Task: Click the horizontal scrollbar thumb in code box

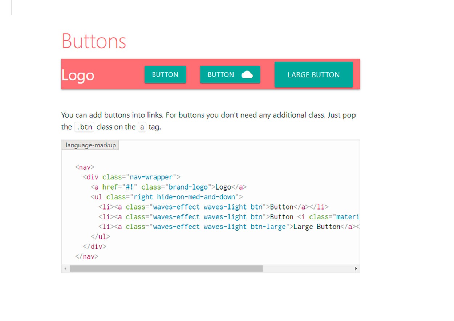Action: [166, 269]
